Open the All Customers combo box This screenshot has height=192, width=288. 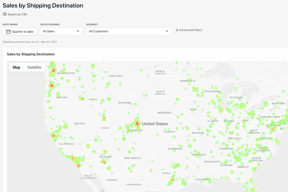(129, 31)
